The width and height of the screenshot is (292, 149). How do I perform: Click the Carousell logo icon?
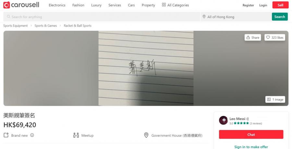click(x=6, y=5)
